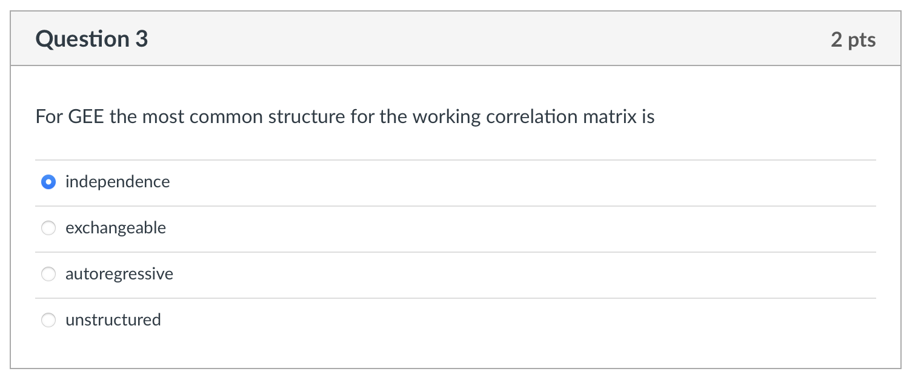
Task: Click the empty circle beside autoregressive
Action: tap(48, 274)
